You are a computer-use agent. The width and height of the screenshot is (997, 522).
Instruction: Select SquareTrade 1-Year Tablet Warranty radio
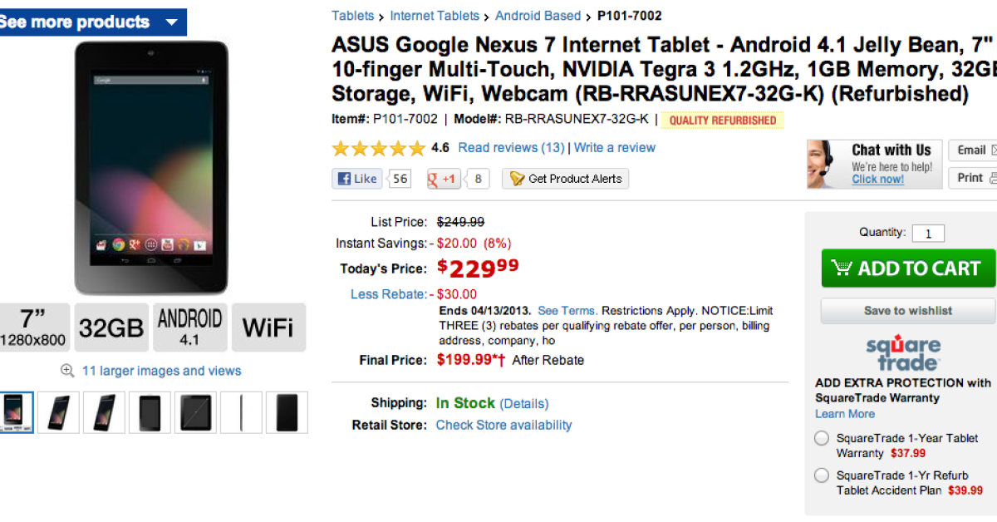(x=822, y=438)
